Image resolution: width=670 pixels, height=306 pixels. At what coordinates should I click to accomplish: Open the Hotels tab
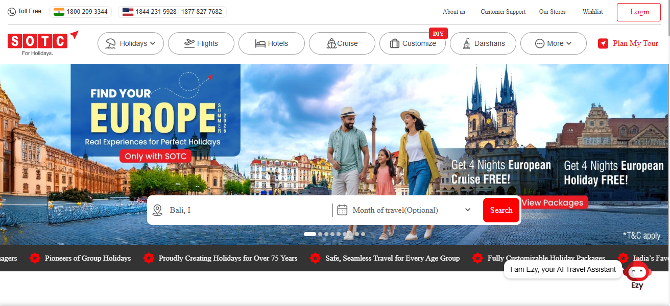pyautogui.click(x=272, y=44)
